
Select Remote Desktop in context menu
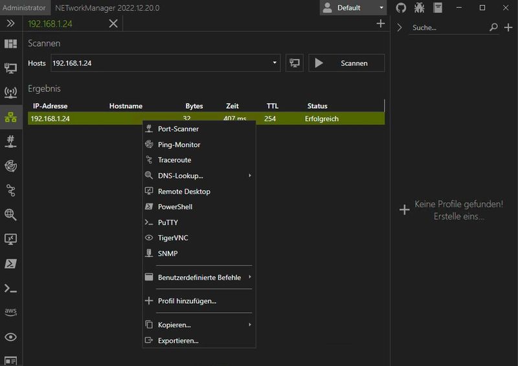184,191
